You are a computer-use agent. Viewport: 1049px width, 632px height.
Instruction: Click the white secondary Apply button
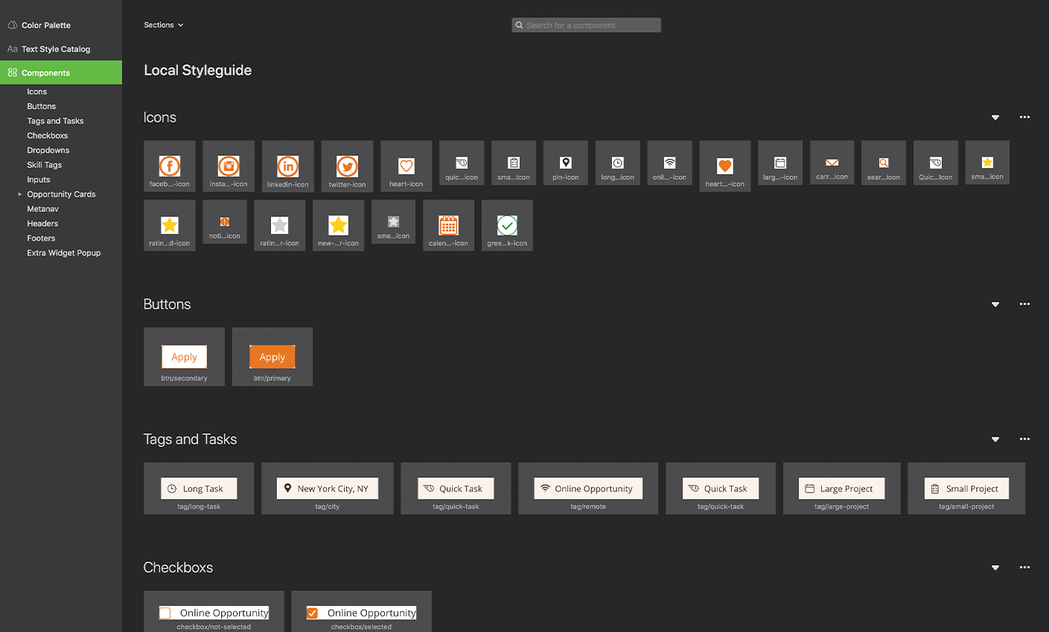tap(185, 358)
